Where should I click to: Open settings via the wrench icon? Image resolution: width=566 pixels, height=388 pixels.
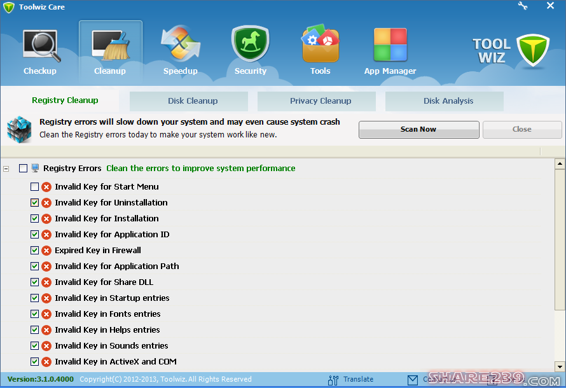pos(523,6)
